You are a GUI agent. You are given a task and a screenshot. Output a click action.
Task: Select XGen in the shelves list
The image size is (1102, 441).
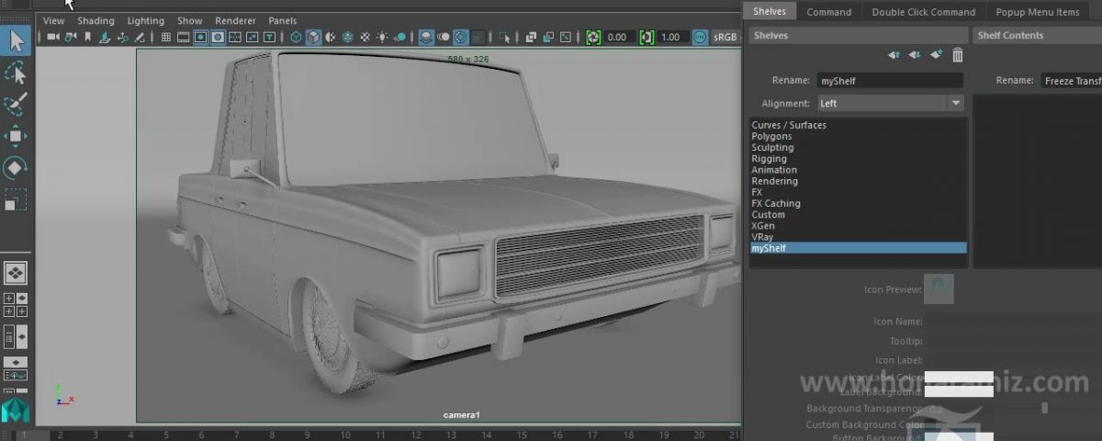tap(859, 225)
